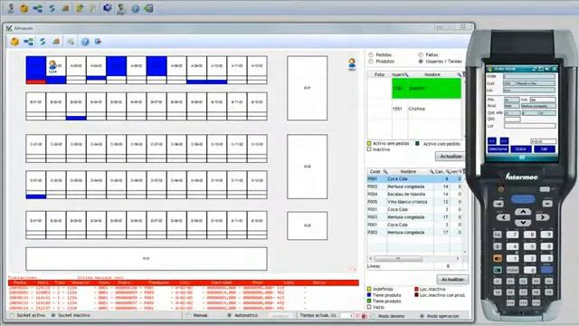Click the magnifier search icon in Almacen toolbar
The width and height of the screenshot is (579, 326).
coord(71,42)
